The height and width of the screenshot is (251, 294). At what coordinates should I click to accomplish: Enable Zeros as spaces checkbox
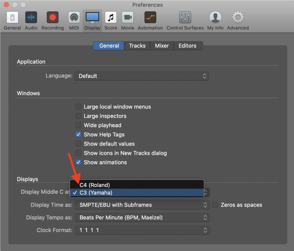pyautogui.click(x=215, y=205)
